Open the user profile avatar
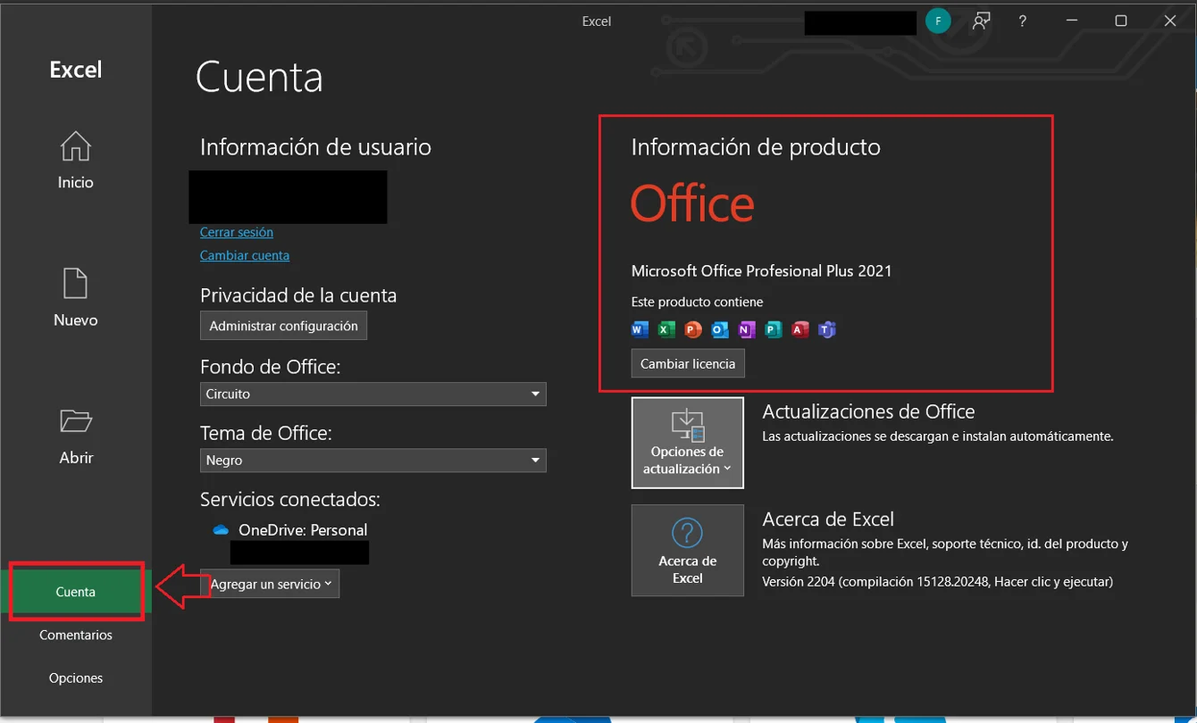 tap(938, 21)
